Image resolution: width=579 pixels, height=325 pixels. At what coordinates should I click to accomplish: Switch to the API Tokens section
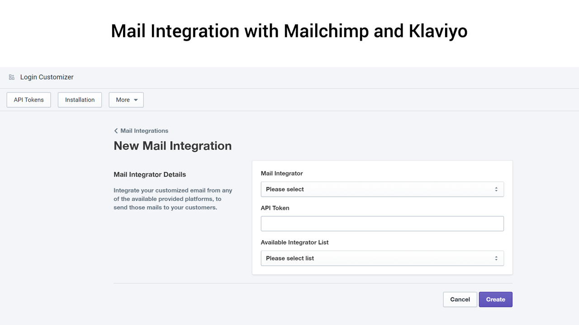(28, 100)
